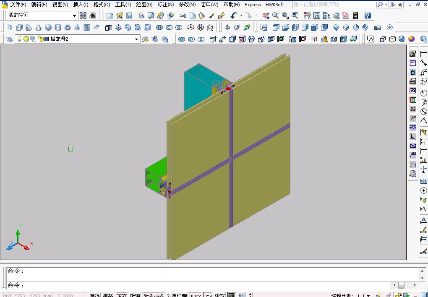This screenshot has width=428, height=297.
Task: Expand the search options dropdown arrow
Action: click(x=386, y=5)
